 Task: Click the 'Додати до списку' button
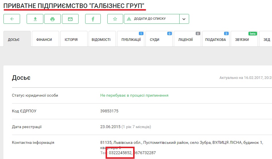tap(152, 19)
